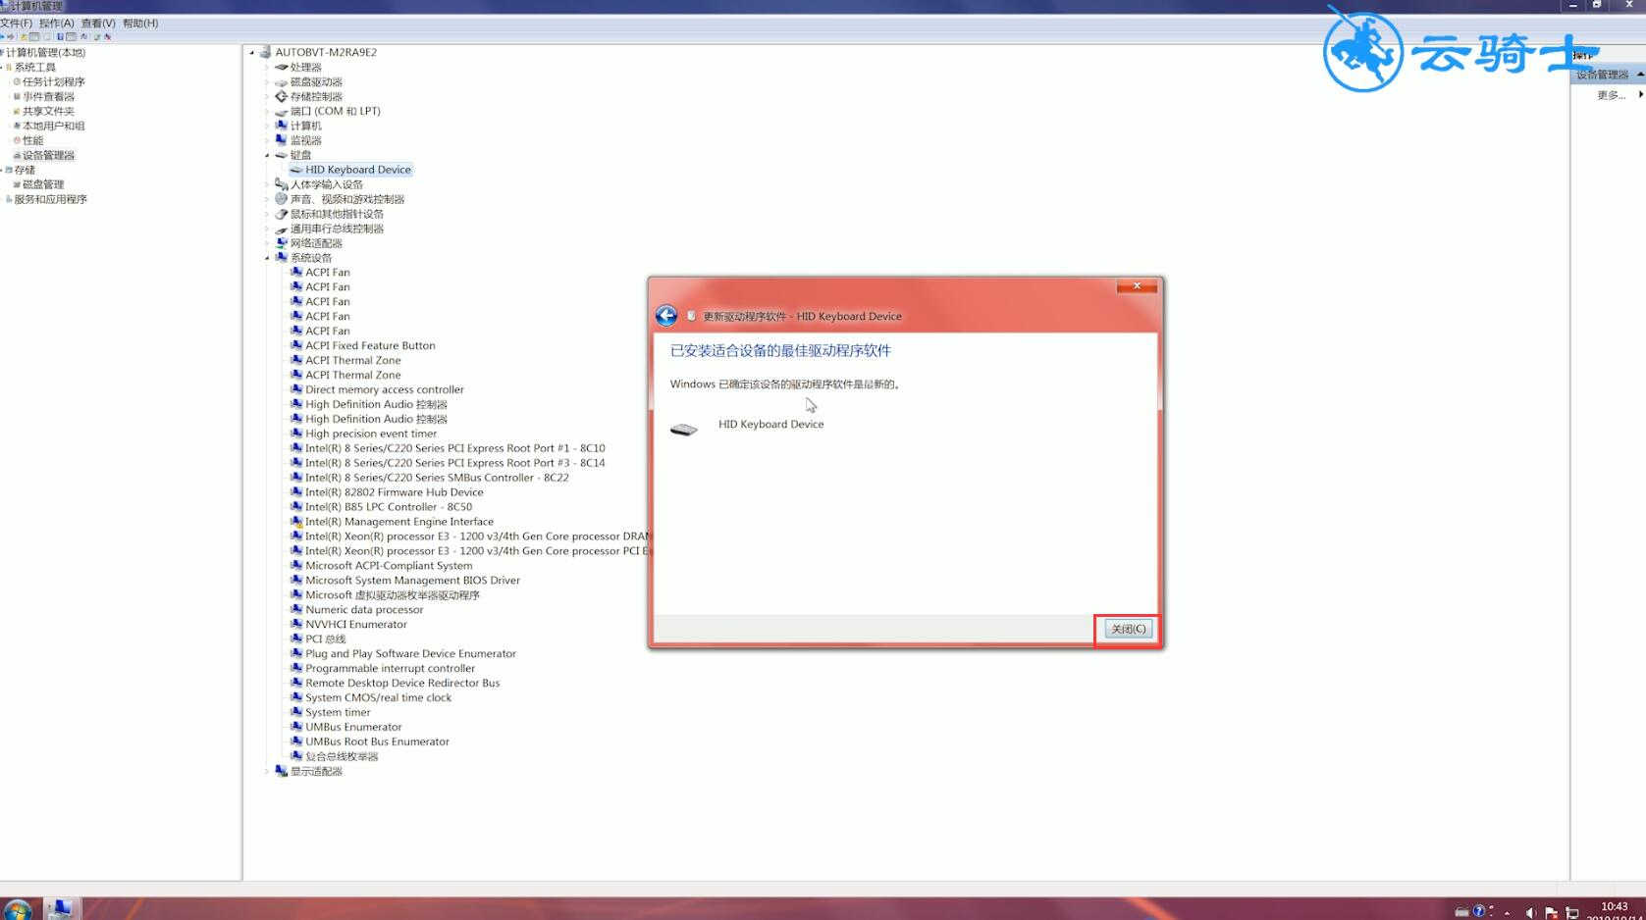This screenshot has height=920, width=1646.
Task: Click the 显示适配器 icon
Action: click(281, 771)
